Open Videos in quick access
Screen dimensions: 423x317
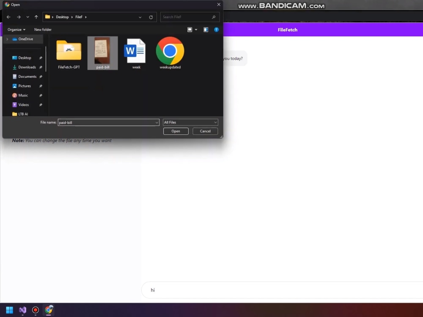click(x=23, y=105)
